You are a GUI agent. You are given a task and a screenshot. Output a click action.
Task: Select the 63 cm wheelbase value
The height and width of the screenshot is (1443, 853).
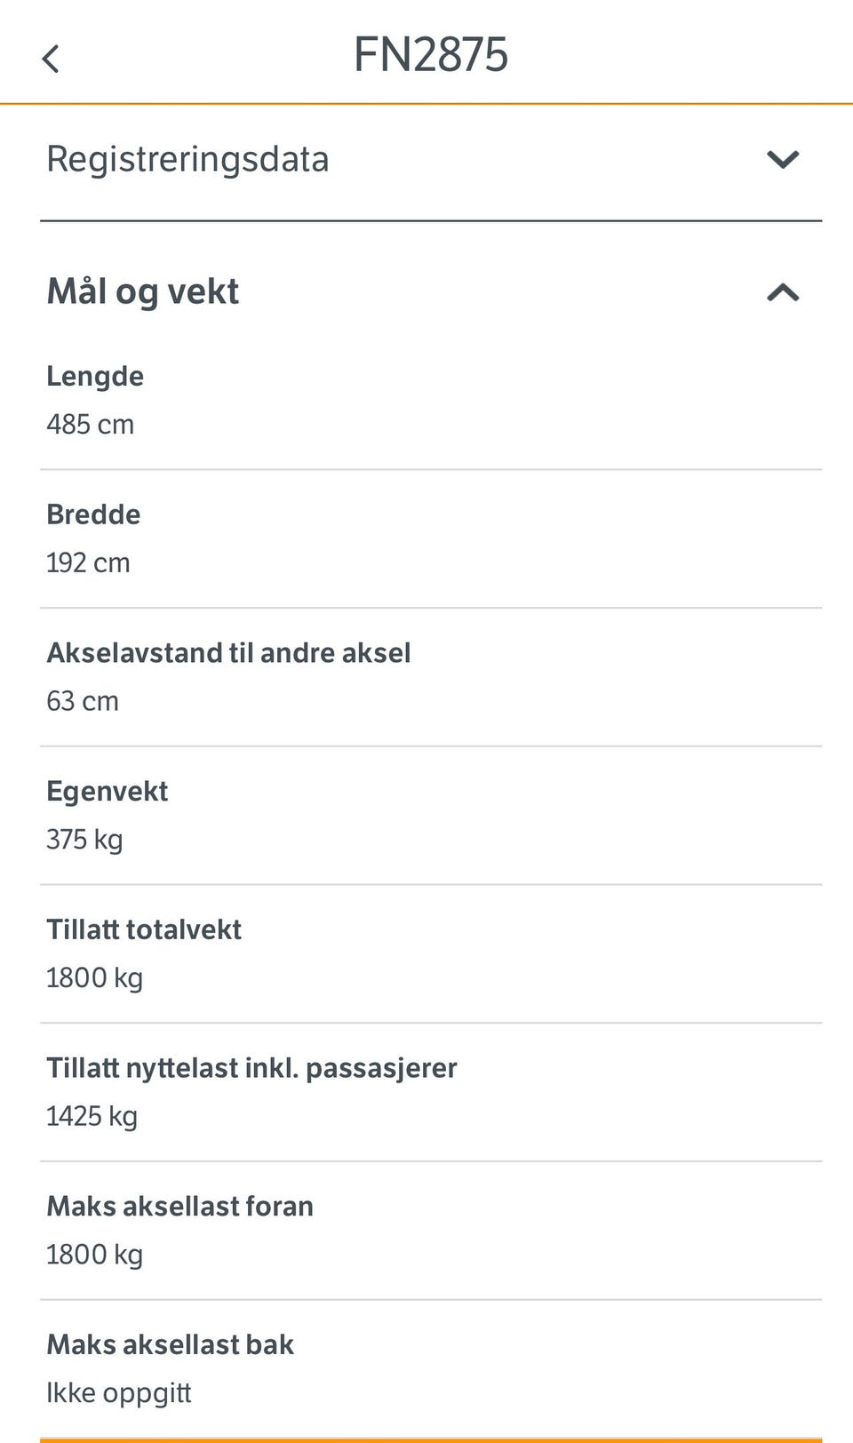[83, 702]
